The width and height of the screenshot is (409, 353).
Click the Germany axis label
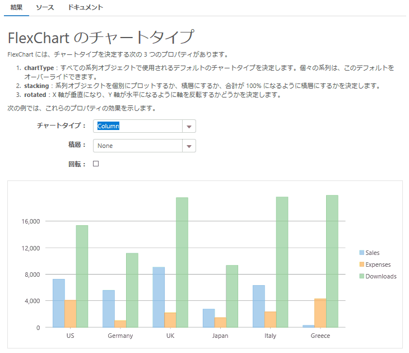(x=120, y=336)
